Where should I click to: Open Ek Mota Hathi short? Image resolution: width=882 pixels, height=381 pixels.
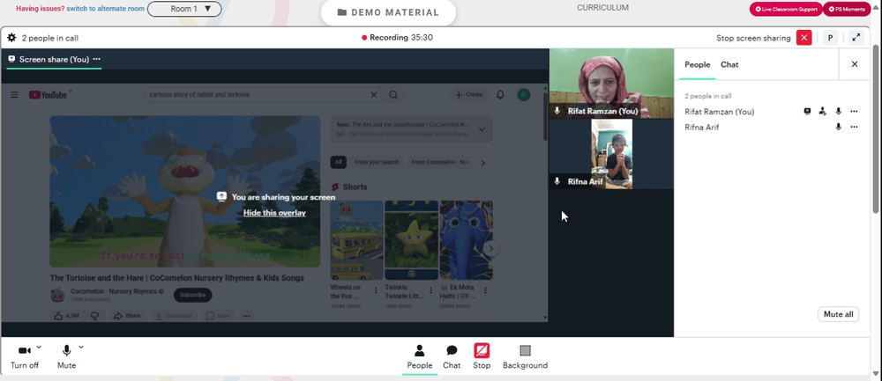click(467, 240)
